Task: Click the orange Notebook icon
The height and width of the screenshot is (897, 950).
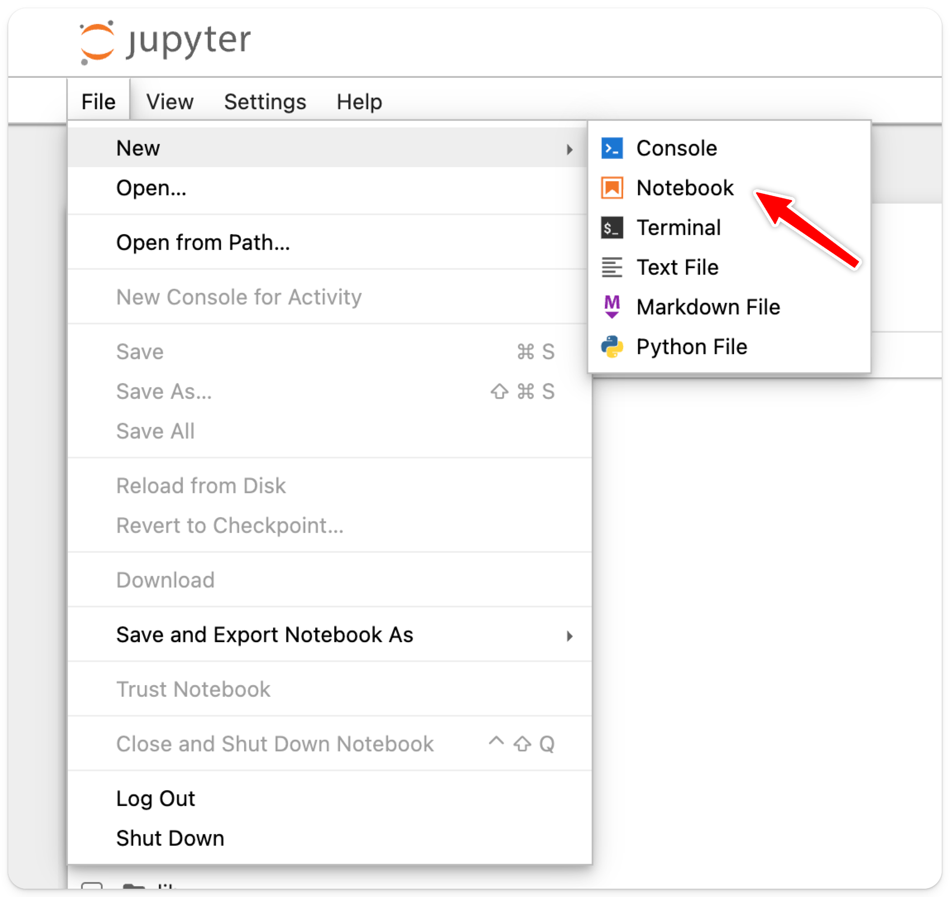Action: (612, 188)
